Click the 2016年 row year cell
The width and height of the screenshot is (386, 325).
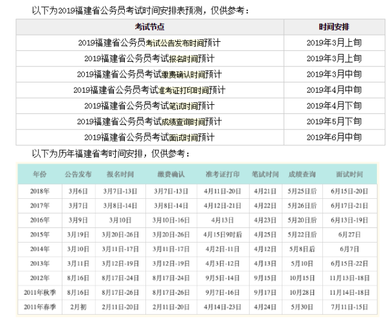pyautogui.click(x=40, y=220)
